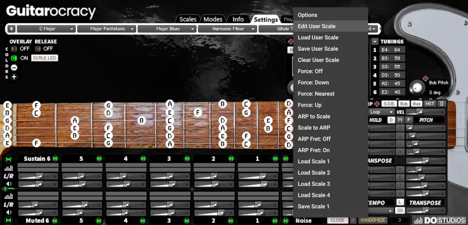This screenshot has height=225, width=468.
Task: Expand the Tunings dropdown arrow
Action: point(375,41)
